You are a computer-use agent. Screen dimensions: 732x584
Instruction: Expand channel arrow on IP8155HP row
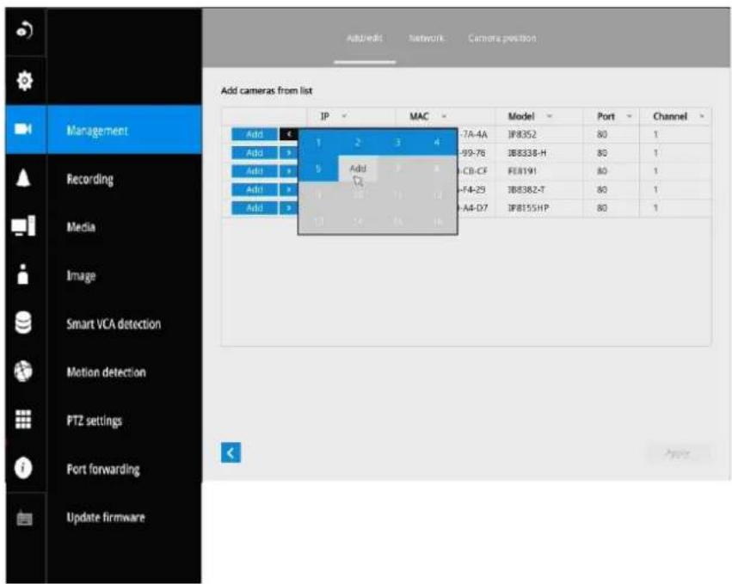pyautogui.click(x=288, y=208)
